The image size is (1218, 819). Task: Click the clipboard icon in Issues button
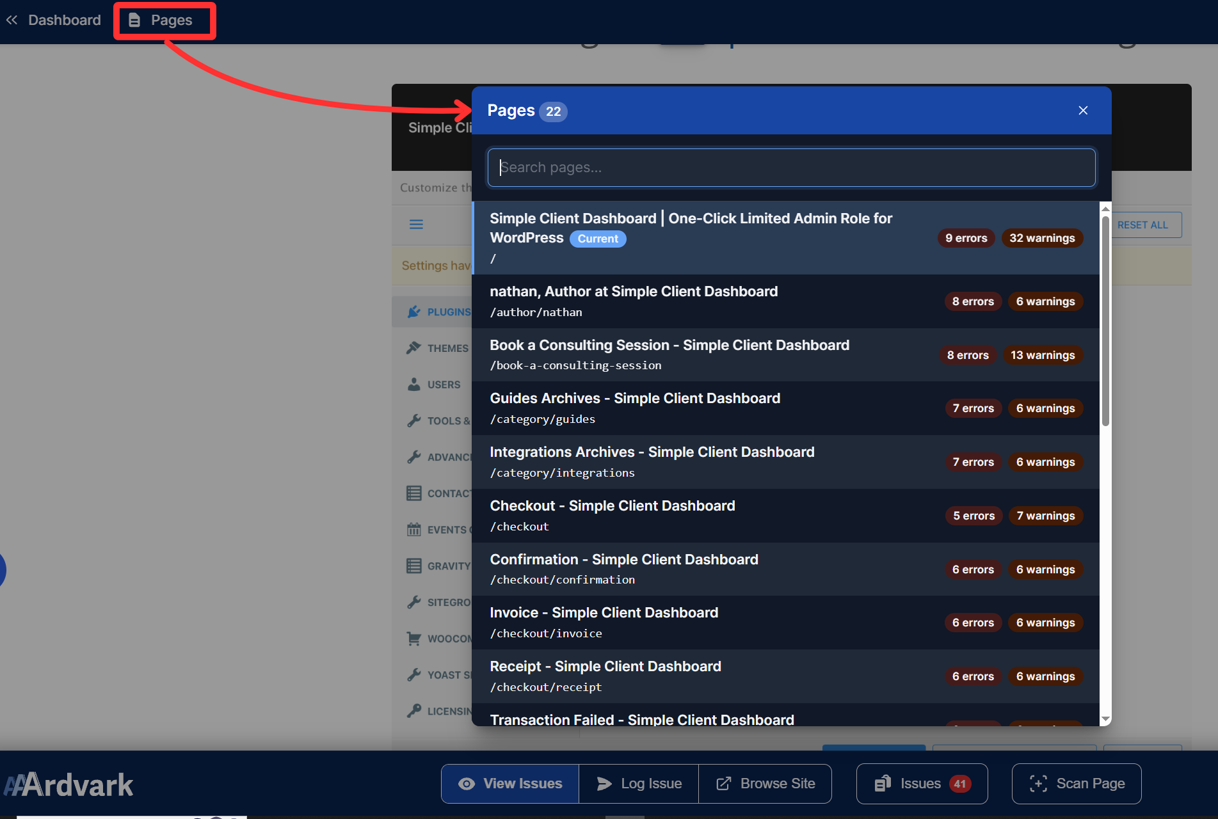(x=883, y=784)
